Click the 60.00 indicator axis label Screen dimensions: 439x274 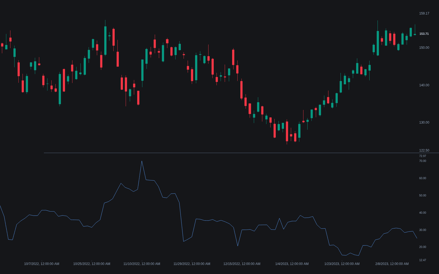click(423, 178)
